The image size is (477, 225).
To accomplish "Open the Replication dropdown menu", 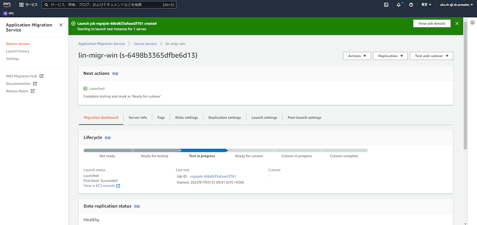I will (390, 56).
